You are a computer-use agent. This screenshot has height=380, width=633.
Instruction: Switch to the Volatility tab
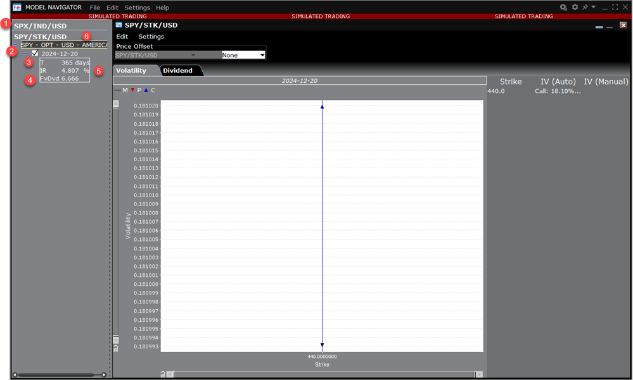click(x=131, y=70)
